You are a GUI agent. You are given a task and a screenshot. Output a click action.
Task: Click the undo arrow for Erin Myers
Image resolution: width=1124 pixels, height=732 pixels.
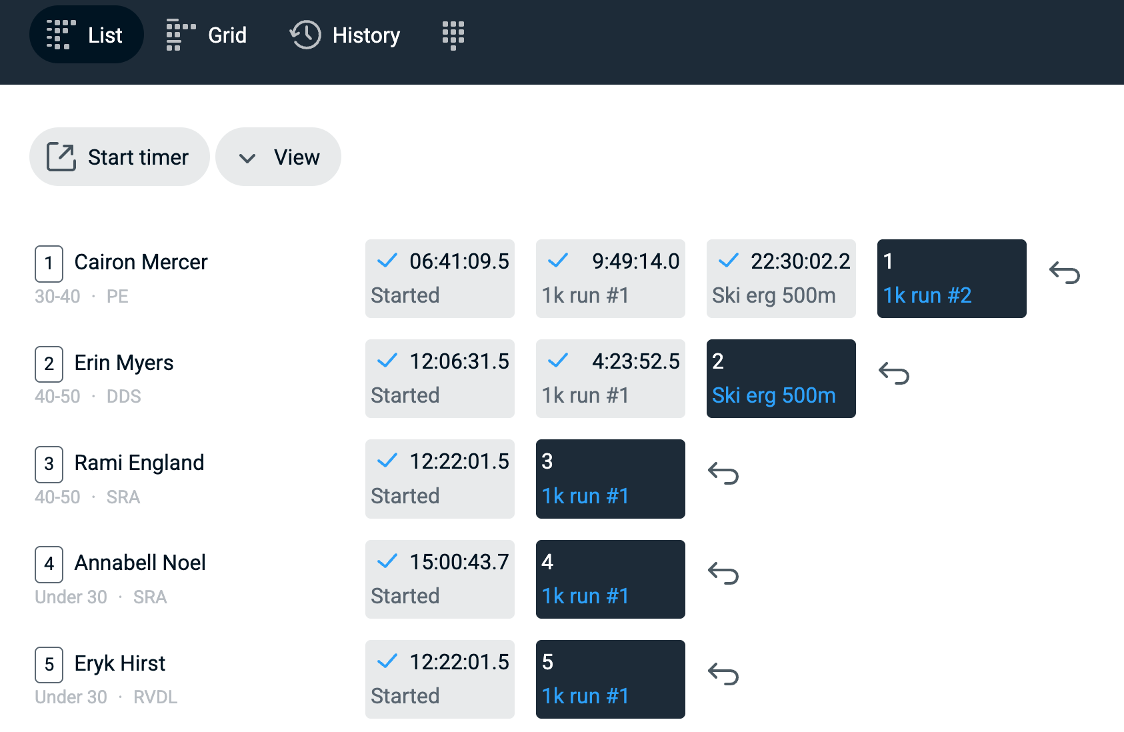point(893,373)
